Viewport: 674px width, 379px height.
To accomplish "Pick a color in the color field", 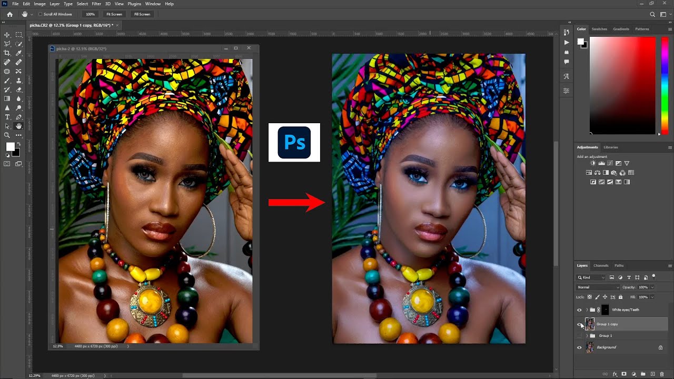I will pos(622,85).
